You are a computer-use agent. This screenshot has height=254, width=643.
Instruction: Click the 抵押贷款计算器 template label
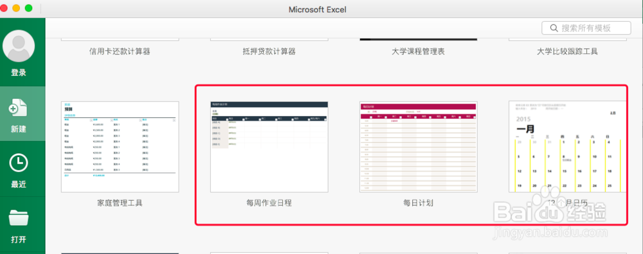[x=269, y=51]
